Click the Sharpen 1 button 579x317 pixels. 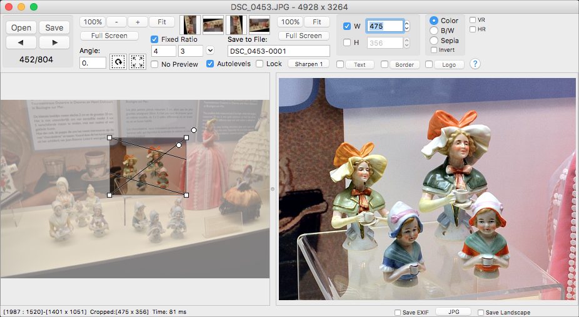click(x=309, y=64)
